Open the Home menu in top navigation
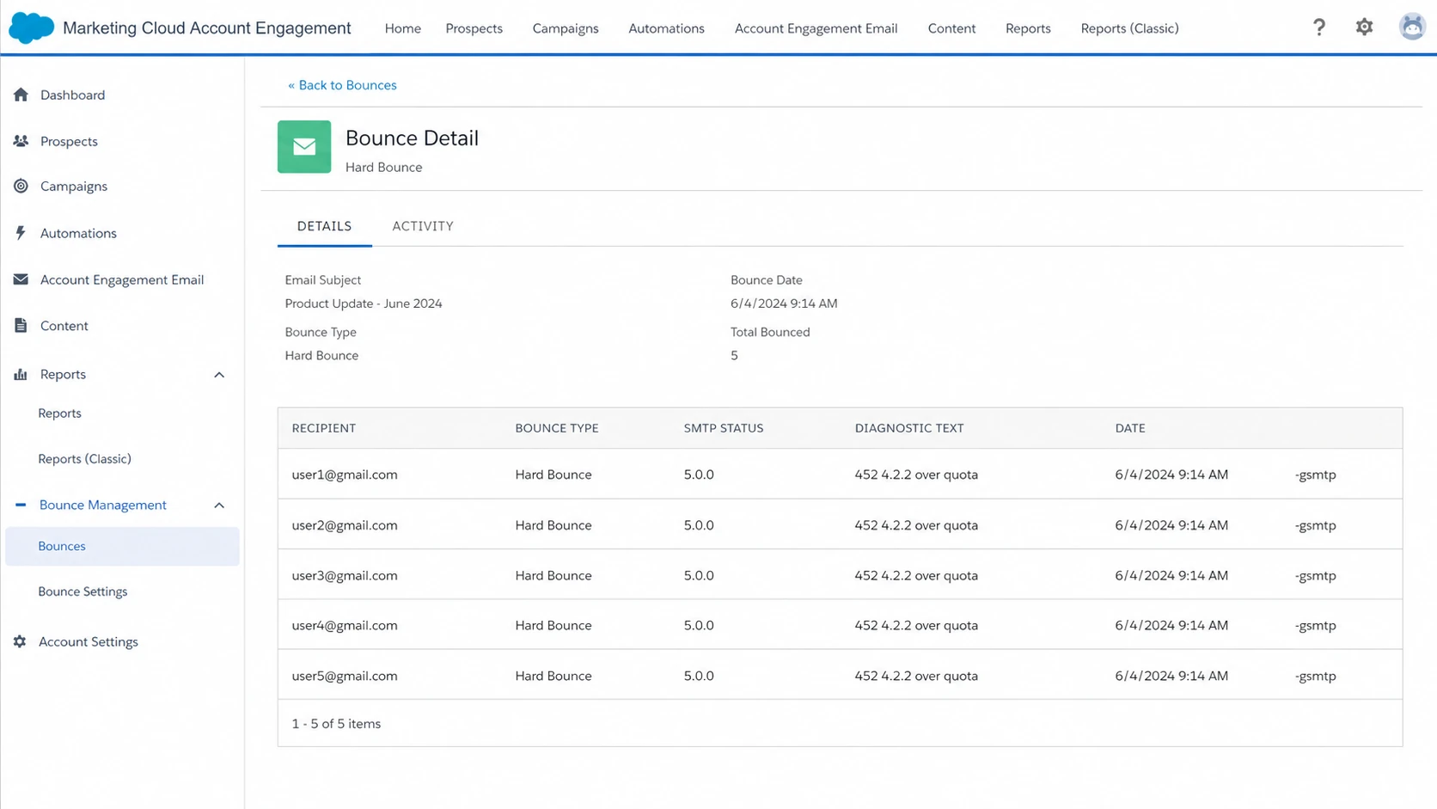 coord(403,28)
